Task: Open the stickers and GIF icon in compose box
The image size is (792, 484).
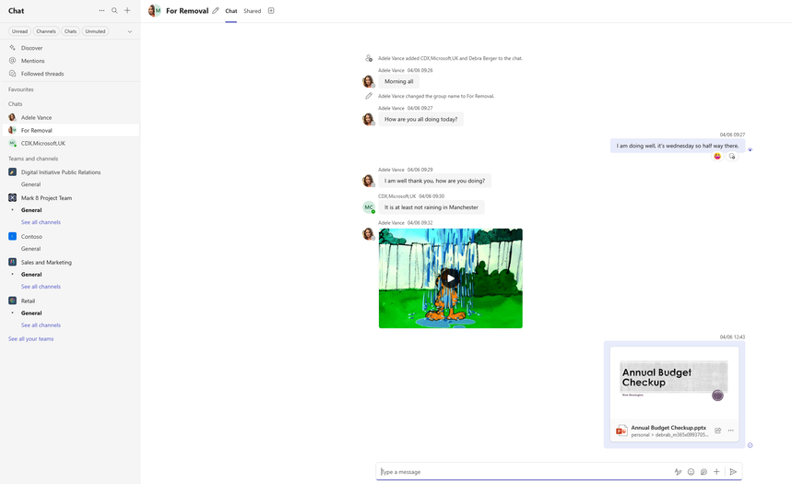Action: 703,472
